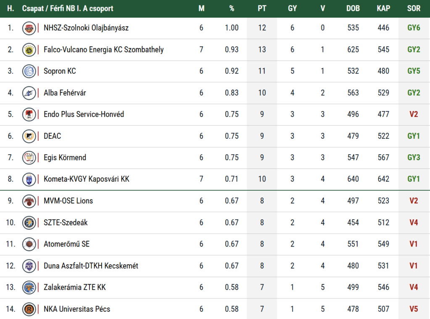
Task: Click the SOR column header
Action: [x=414, y=8]
